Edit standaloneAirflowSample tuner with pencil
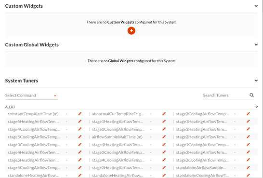Viewport: 263px width, 178px height. pos(248,167)
